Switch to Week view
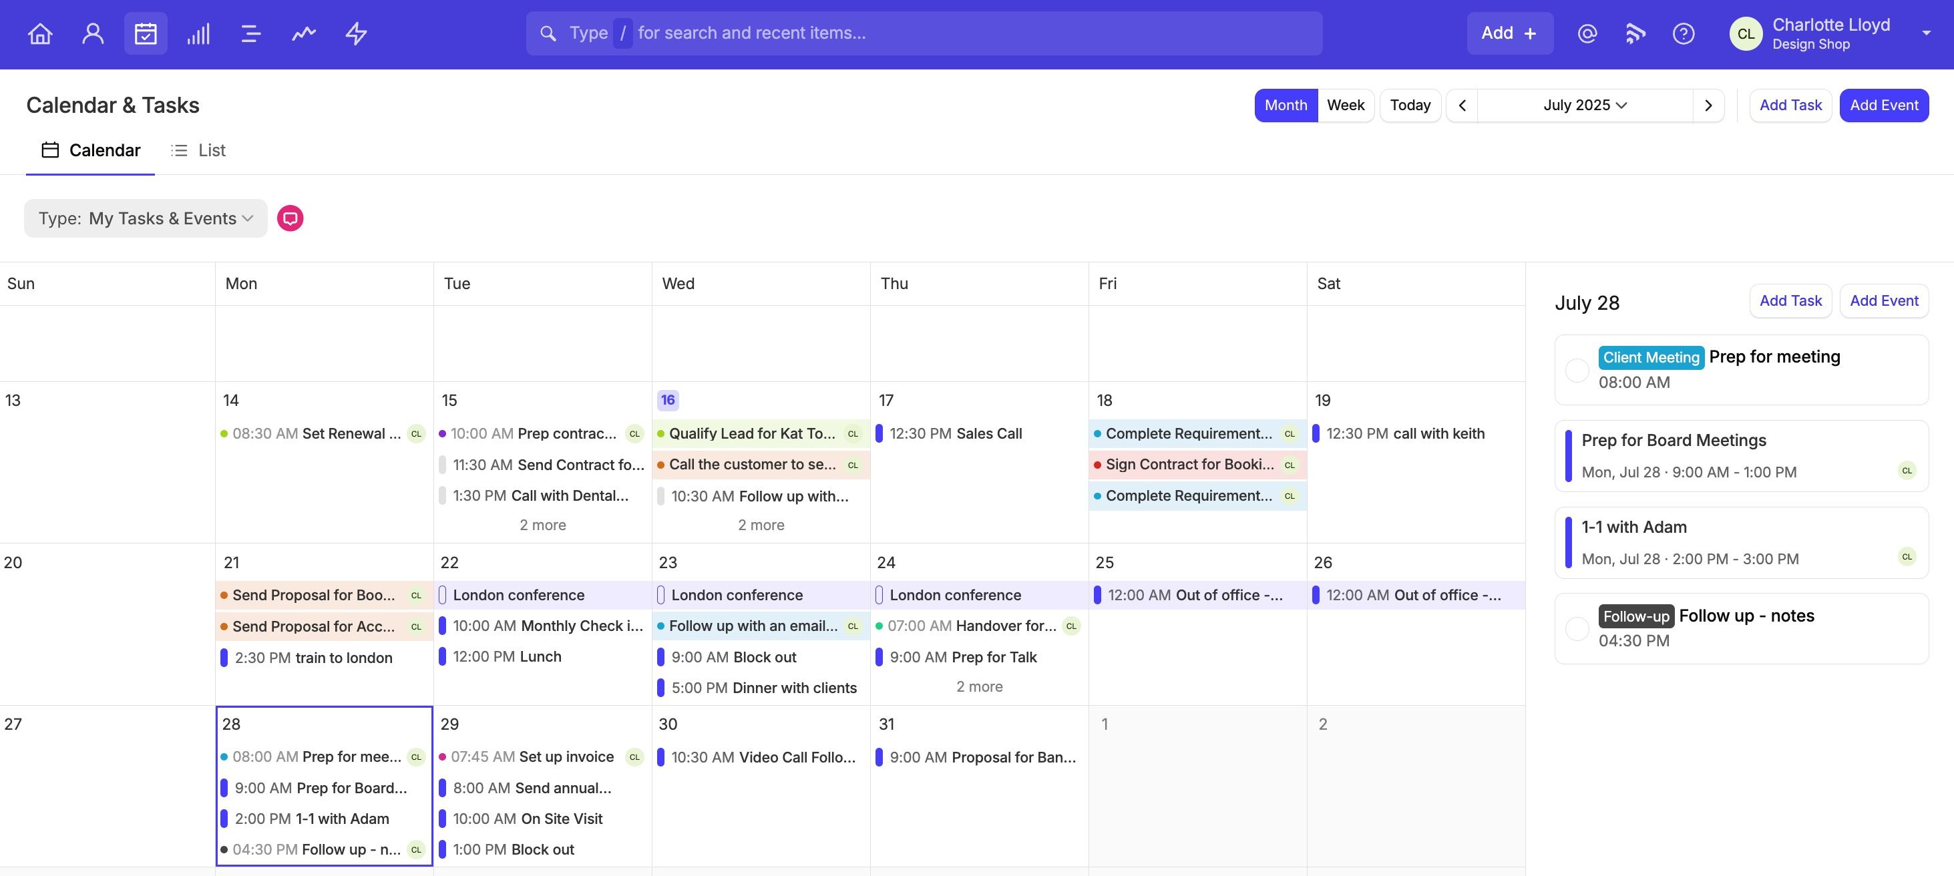Image resolution: width=1954 pixels, height=876 pixels. click(x=1346, y=105)
